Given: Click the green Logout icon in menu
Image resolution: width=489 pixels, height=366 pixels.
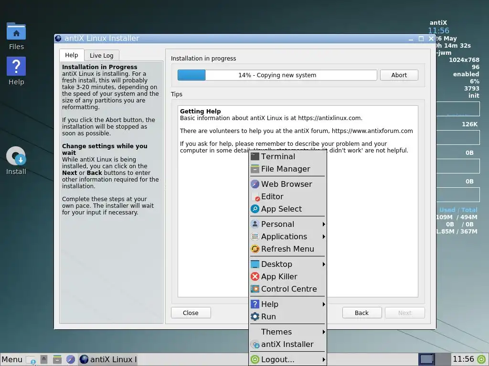Looking at the screenshot, I should 255,360.
